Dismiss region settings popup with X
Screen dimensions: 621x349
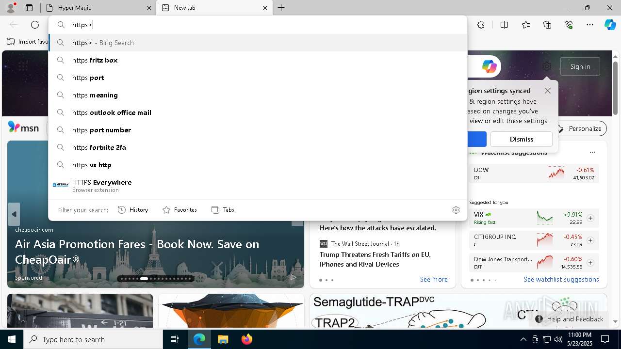(548, 91)
